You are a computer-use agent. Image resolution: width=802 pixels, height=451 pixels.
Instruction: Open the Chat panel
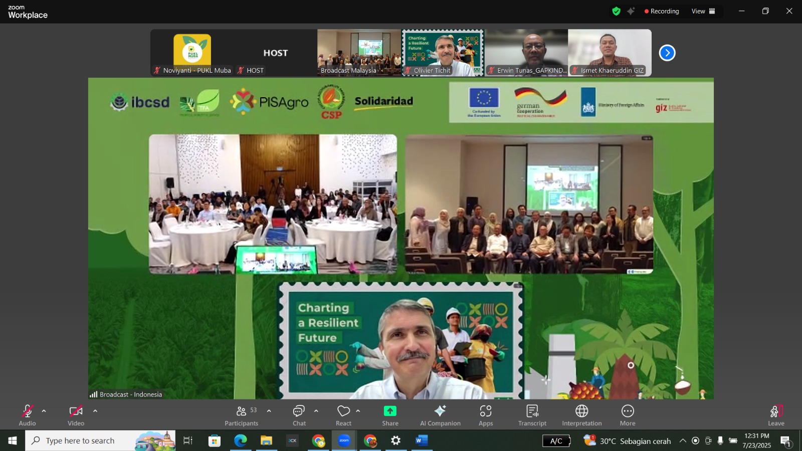[299, 415]
